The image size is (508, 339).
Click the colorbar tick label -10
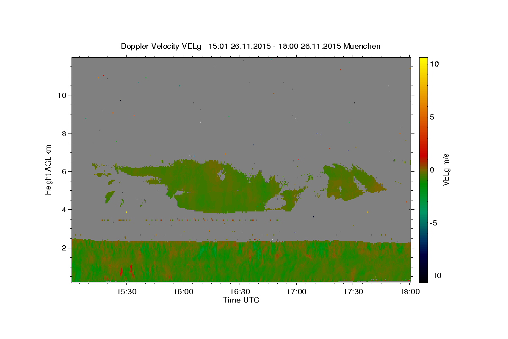[x=435, y=275]
